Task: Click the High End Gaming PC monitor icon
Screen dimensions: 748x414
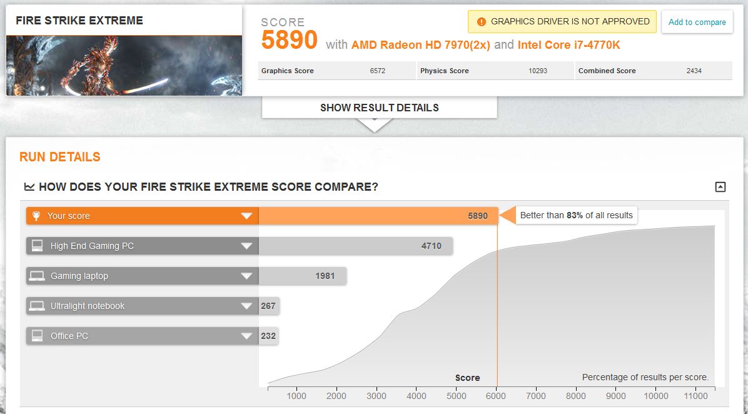Action: [x=37, y=246]
